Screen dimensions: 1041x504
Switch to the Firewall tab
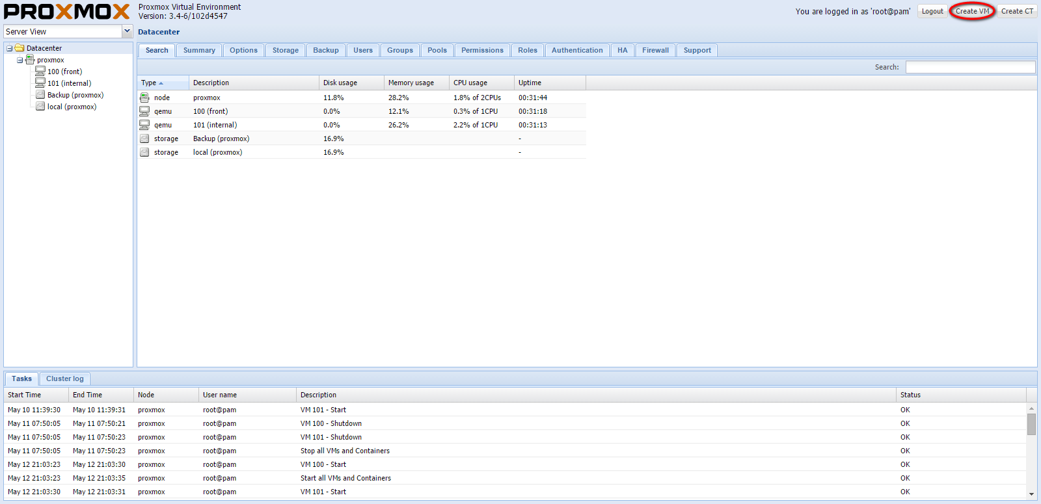(x=655, y=50)
